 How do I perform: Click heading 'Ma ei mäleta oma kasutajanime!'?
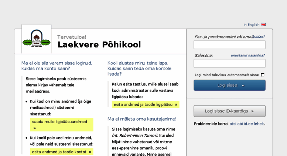(x=142, y=119)
